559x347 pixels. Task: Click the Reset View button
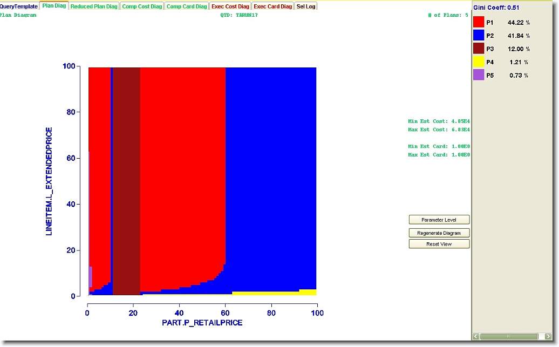pos(439,244)
